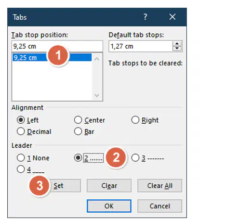Click the help question mark icon
225x219 pixels.
point(145,17)
